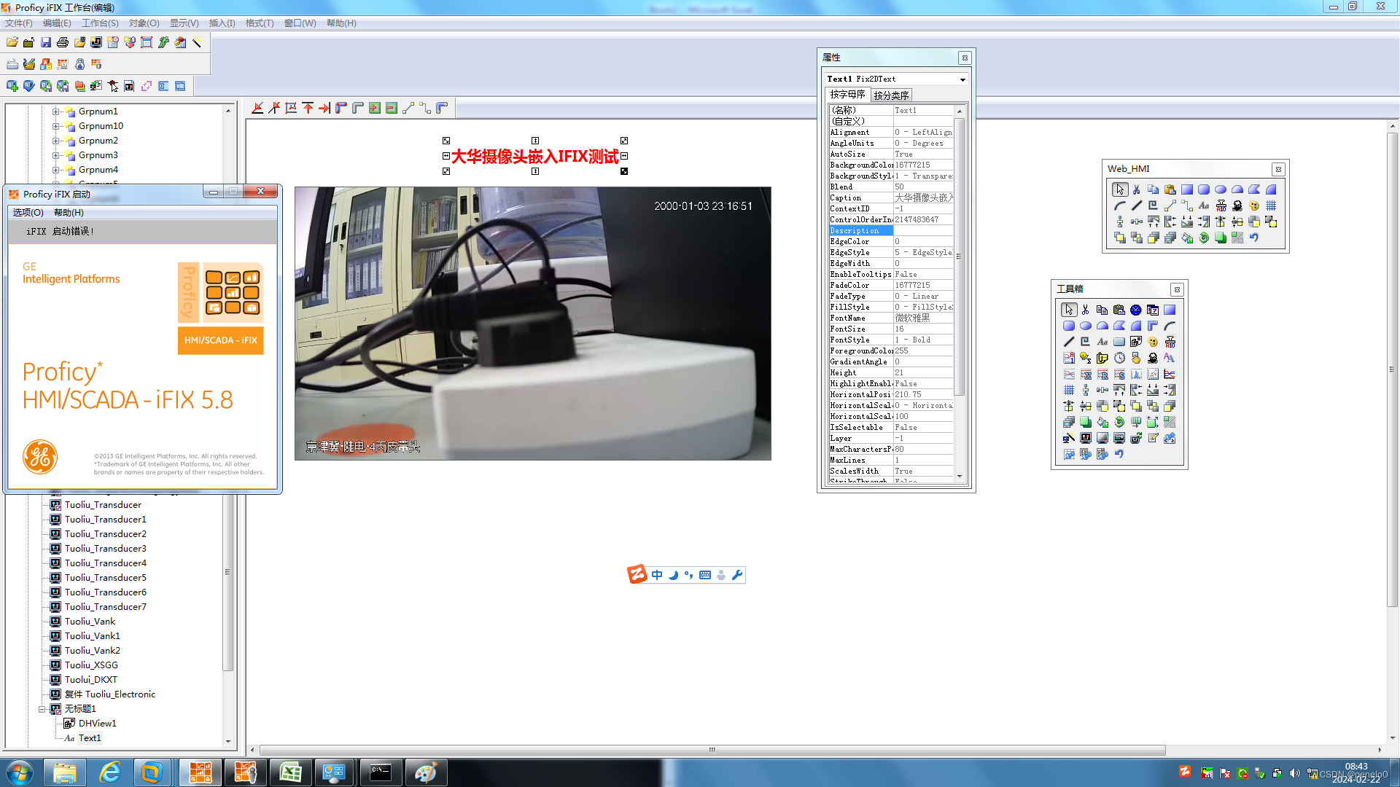Select the oval shape tool in Web_HMI
The image size is (1400, 787).
coord(1221,189)
